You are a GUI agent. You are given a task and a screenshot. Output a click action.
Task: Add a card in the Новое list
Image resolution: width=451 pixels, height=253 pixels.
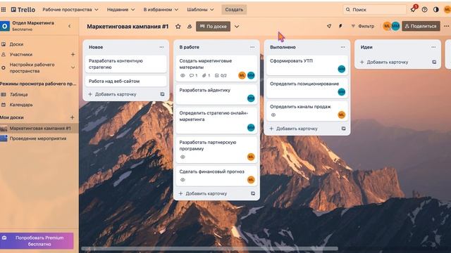point(113,94)
